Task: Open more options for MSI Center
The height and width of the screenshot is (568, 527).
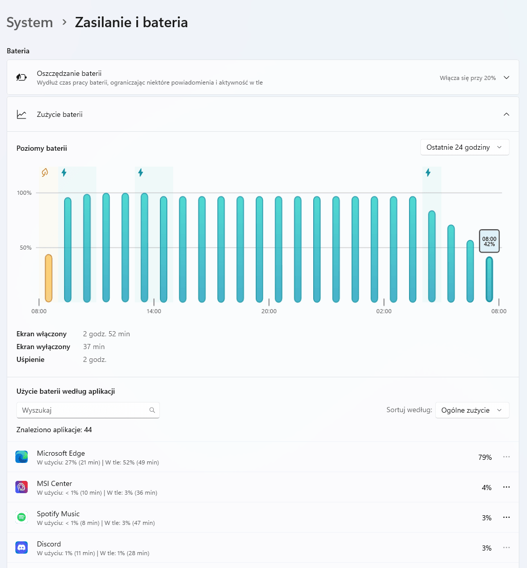Action: point(506,488)
